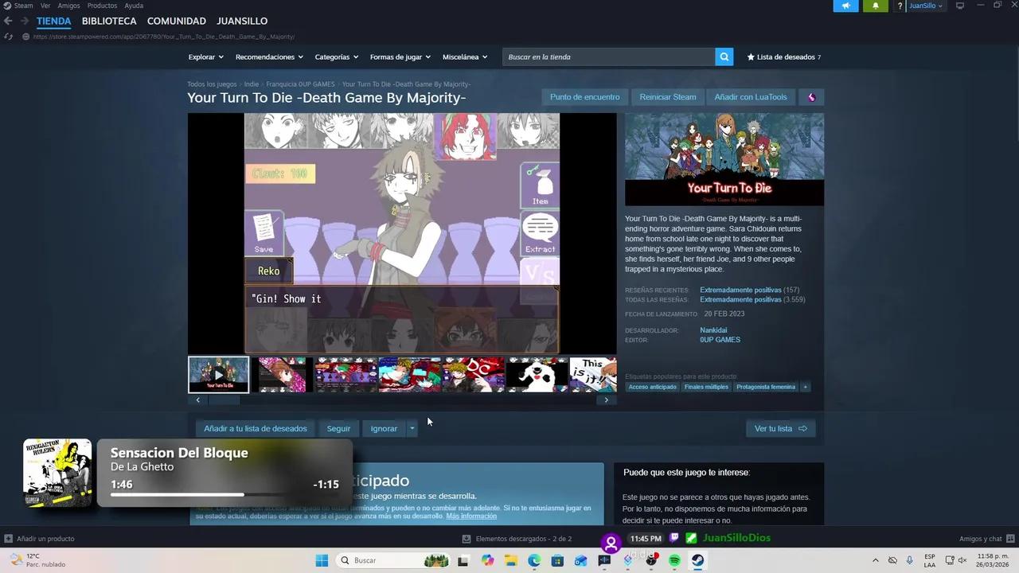This screenshot has width=1019, height=573.
Task: Click Reiniciar Steam button
Action: [668, 97]
